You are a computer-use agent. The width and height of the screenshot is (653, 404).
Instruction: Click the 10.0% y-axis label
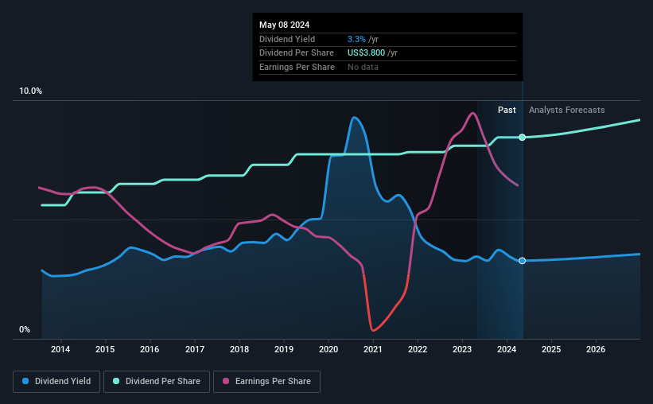point(31,91)
